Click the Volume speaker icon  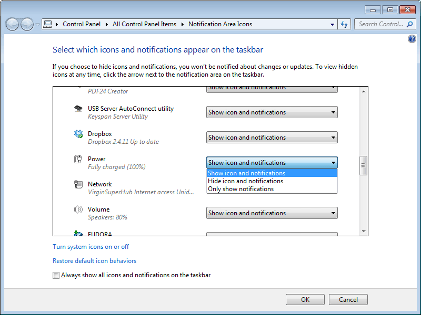tap(78, 209)
